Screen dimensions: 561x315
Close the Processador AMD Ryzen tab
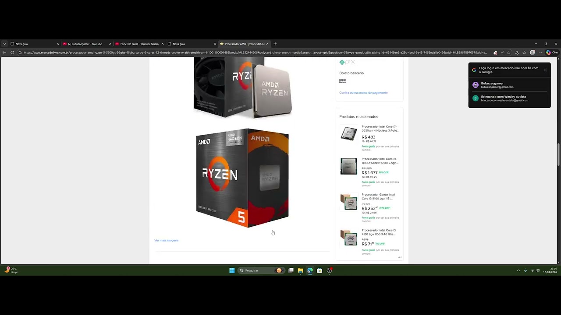(267, 44)
